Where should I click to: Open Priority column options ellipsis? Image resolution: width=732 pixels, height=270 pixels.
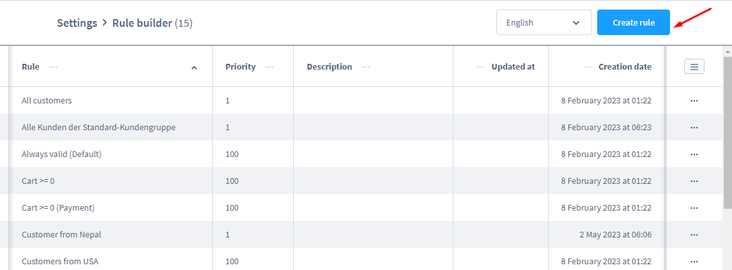click(270, 67)
